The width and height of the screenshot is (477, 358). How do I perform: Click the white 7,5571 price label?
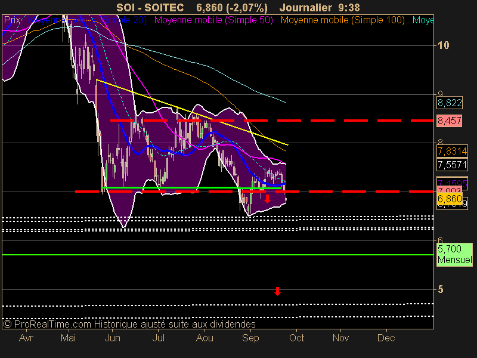click(x=452, y=165)
